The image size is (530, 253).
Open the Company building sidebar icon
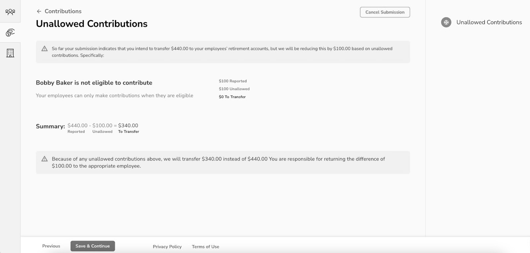[10, 53]
